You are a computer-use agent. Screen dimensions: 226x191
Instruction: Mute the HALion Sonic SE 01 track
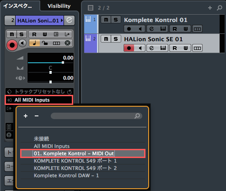(x=106, y=39)
